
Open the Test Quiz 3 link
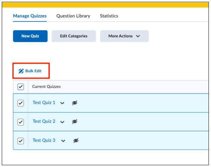coord(44,141)
